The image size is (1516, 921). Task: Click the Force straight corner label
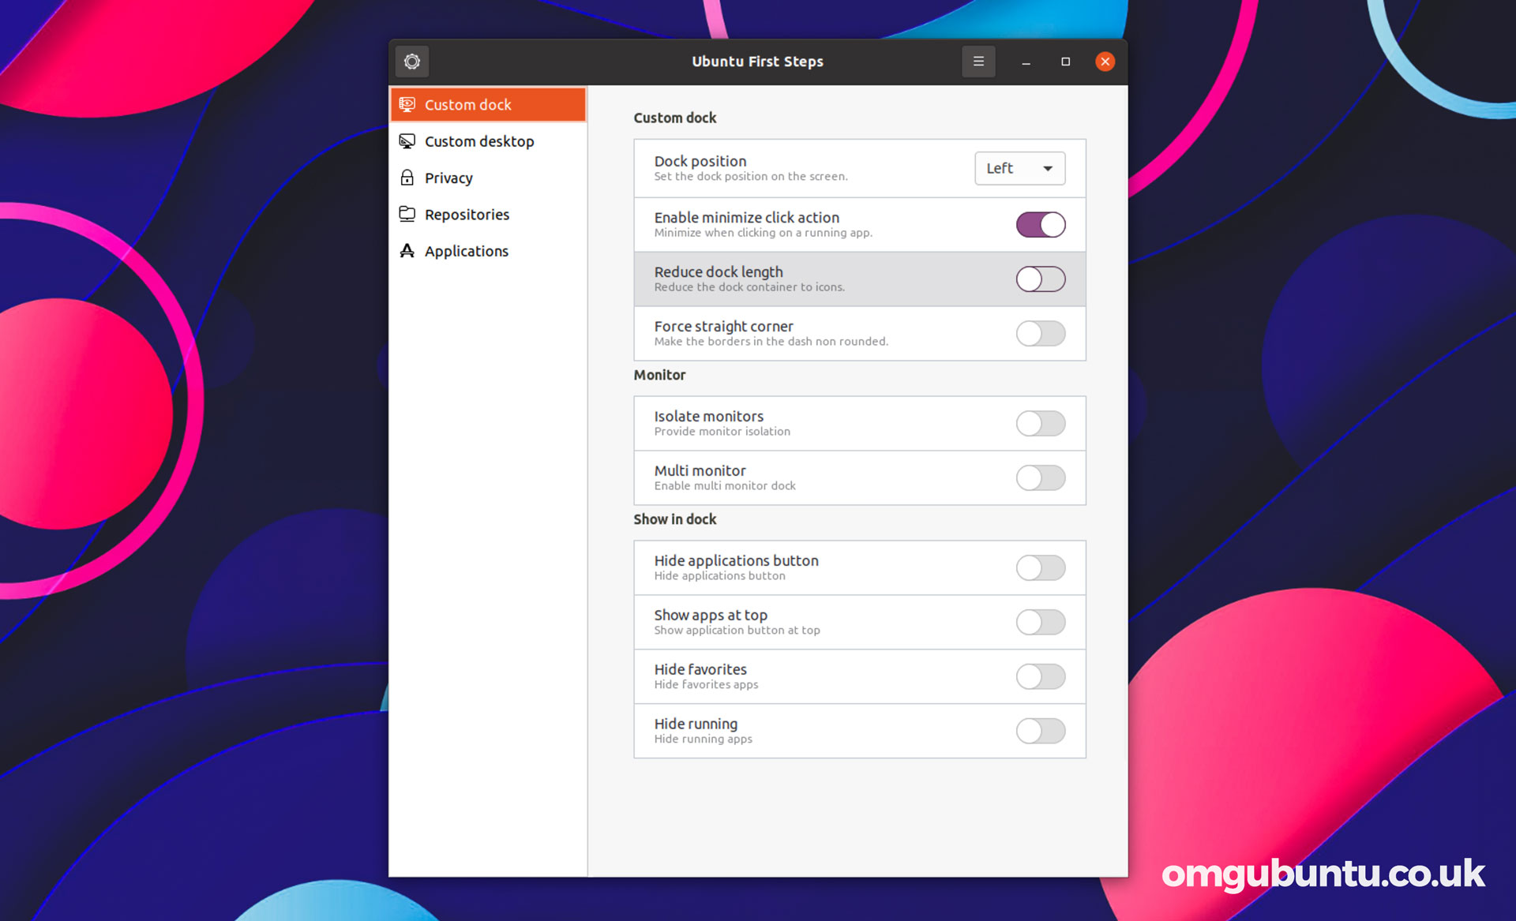pyautogui.click(x=723, y=326)
